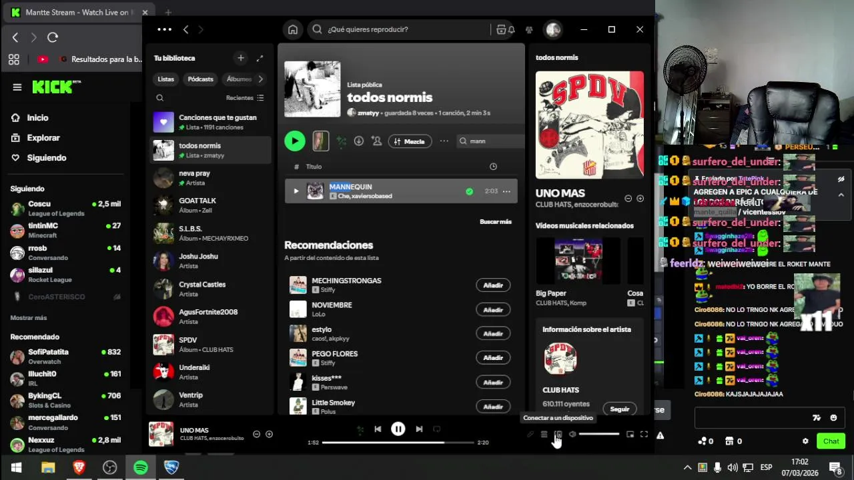Toggle the Kick hamburger menu

(x=17, y=87)
